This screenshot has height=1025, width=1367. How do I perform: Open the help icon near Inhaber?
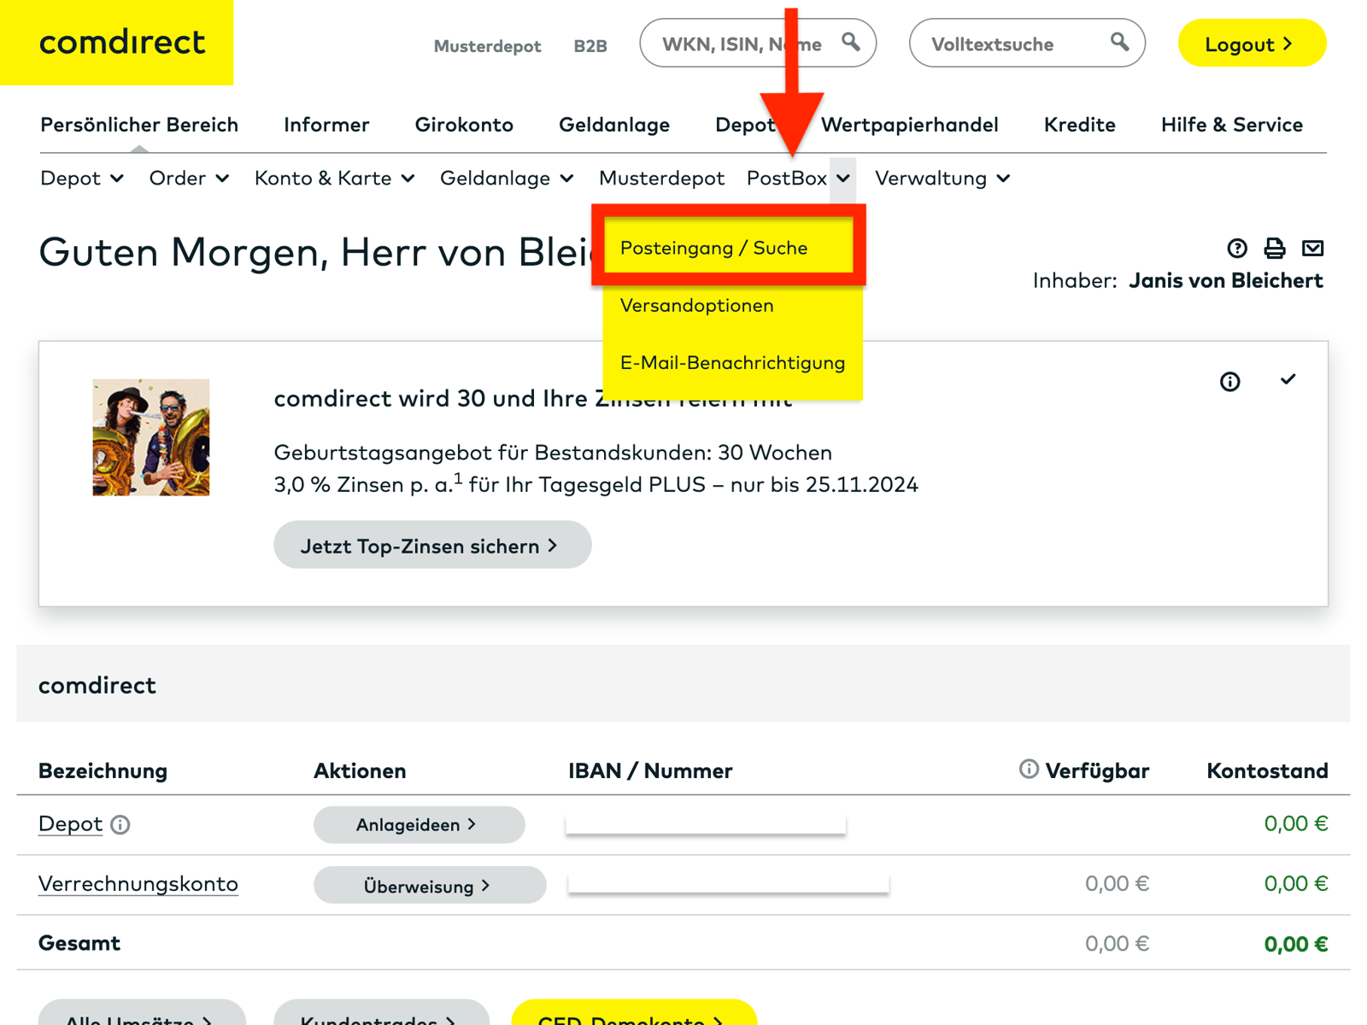1236,249
